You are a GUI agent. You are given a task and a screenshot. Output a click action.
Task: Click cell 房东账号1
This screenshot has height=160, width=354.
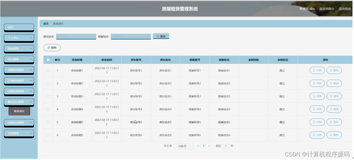pos(136,70)
